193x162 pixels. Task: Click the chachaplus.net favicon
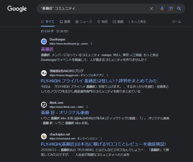[x=44, y=136]
